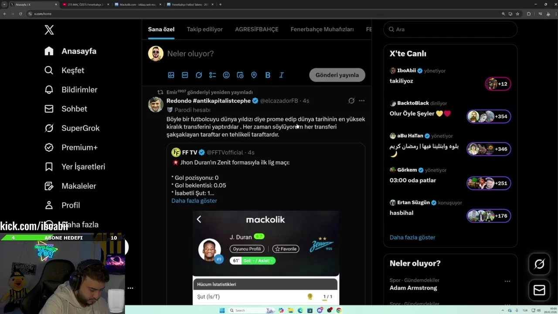Expand quoted post with Daha fazla göster
The image size is (558, 314).
(x=194, y=201)
